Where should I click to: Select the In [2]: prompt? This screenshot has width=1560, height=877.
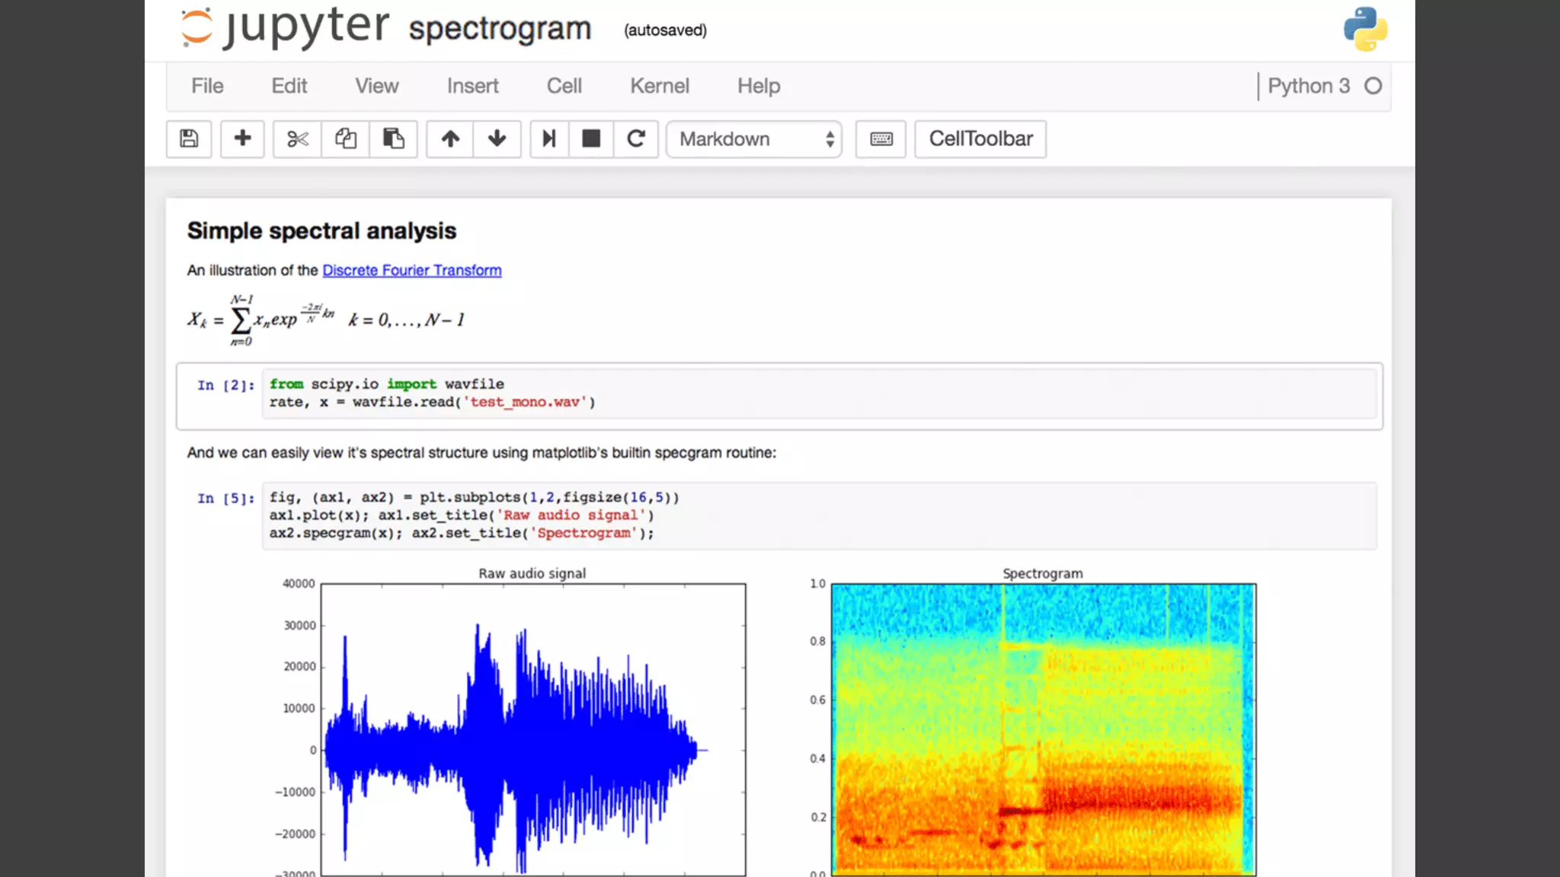pyautogui.click(x=225, y=385)
